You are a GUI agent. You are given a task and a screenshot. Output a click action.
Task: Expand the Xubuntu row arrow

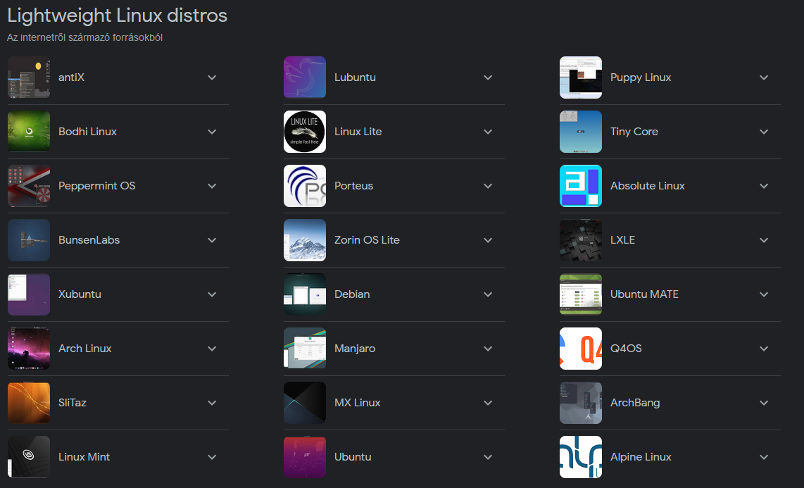pyautogui.click(x=212, y=295)
